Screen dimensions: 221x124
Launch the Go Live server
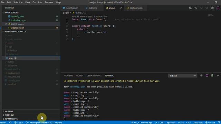[x=210, y=123]
